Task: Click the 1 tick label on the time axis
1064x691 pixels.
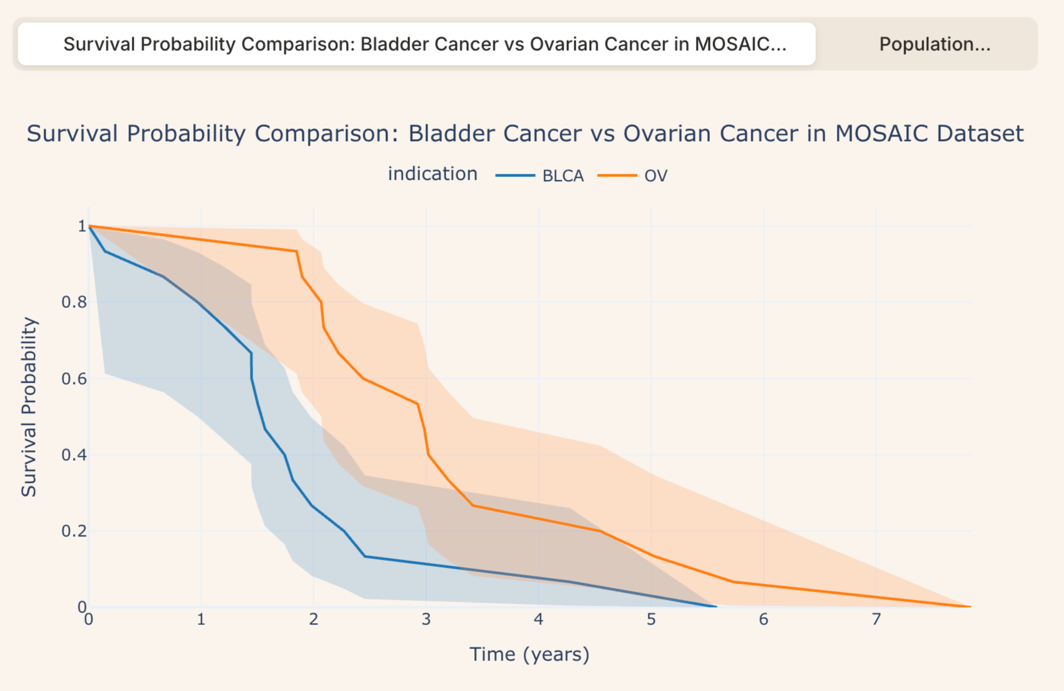Action: [x=201, y=619]
